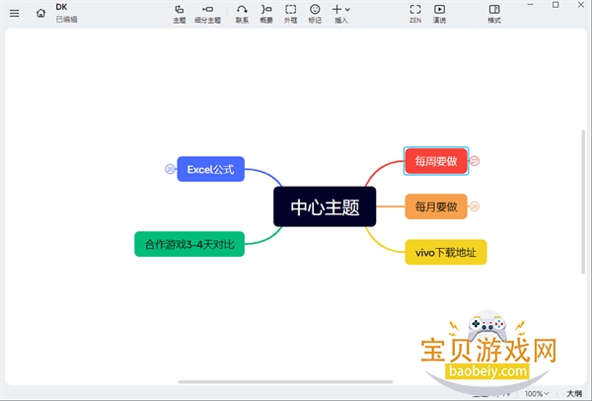Expand the Excel公式 collapsed subtopics badge
Image resolution: width=592 pixels, height=401 pixels.
pyautogui.click(x=170, y=169)
